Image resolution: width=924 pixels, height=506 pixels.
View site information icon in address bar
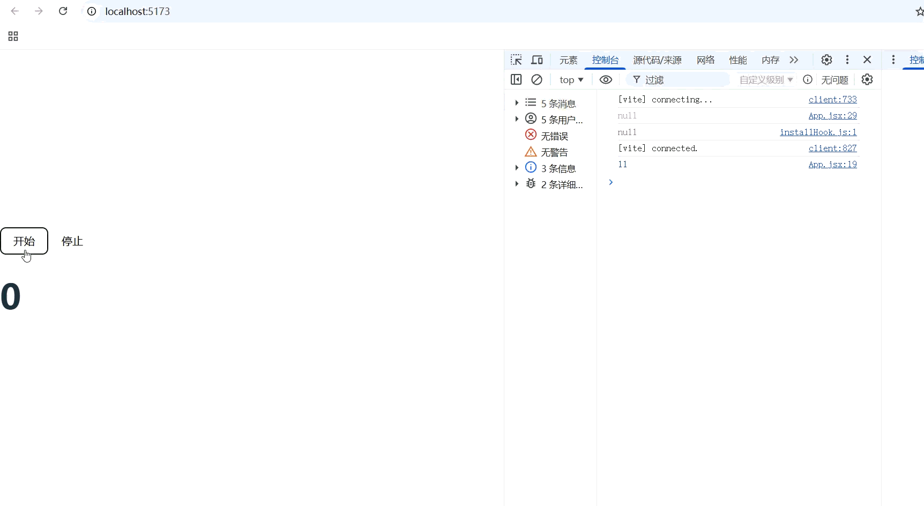coord(92,11)
